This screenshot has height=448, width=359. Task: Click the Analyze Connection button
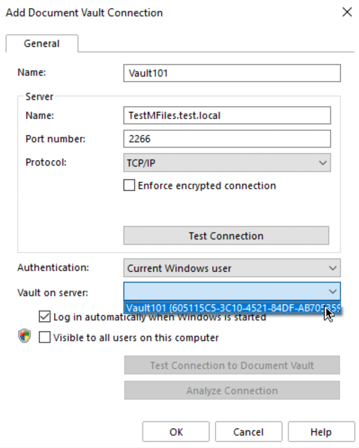coord(232,390)
